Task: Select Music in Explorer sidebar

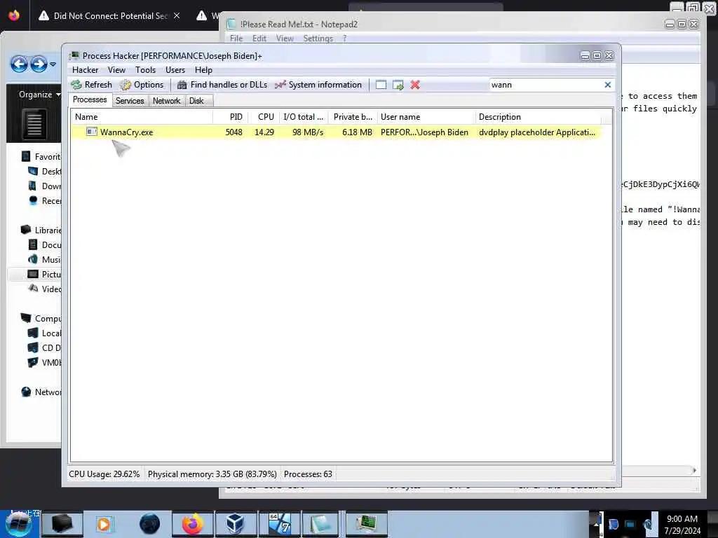Action: coord(45,259)
